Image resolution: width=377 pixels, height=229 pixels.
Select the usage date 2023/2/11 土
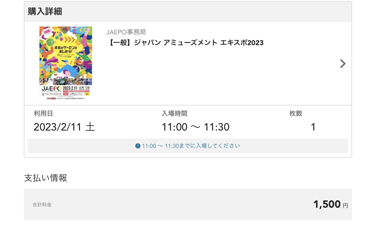(x=64, y=127)
